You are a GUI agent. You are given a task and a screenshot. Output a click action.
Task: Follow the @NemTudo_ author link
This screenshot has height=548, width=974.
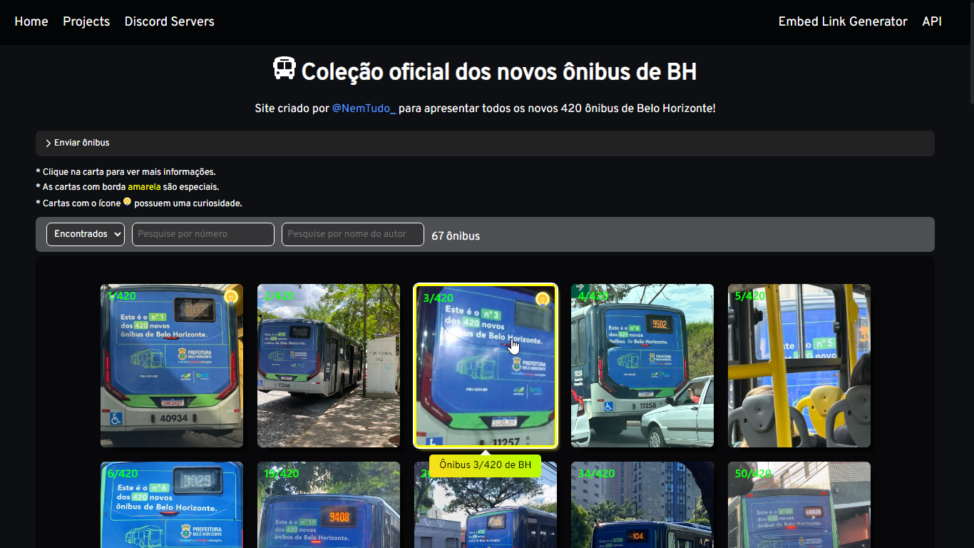click(x=364, y=108)
